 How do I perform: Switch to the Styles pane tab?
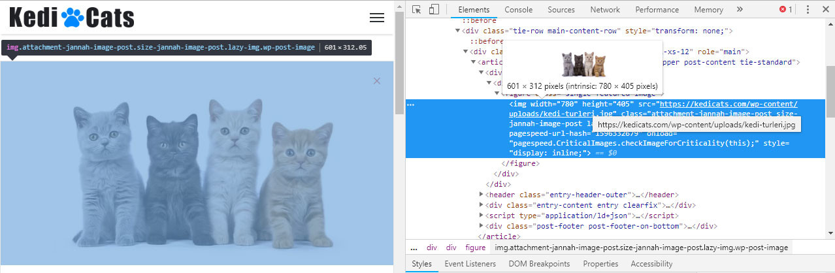(x=422, y=264)
